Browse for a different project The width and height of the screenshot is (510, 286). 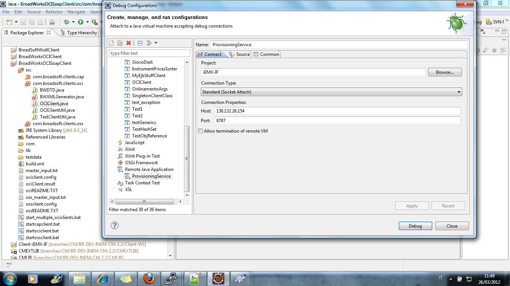[x=445, y=72]
